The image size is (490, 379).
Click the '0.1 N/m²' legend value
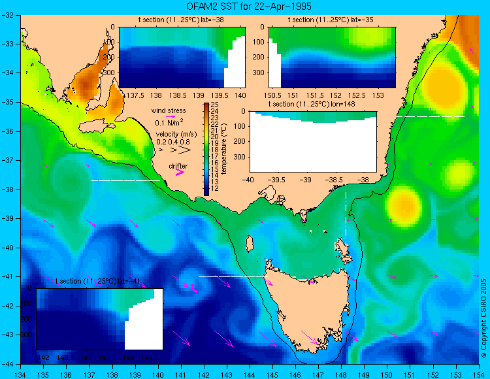pos(169,122)
